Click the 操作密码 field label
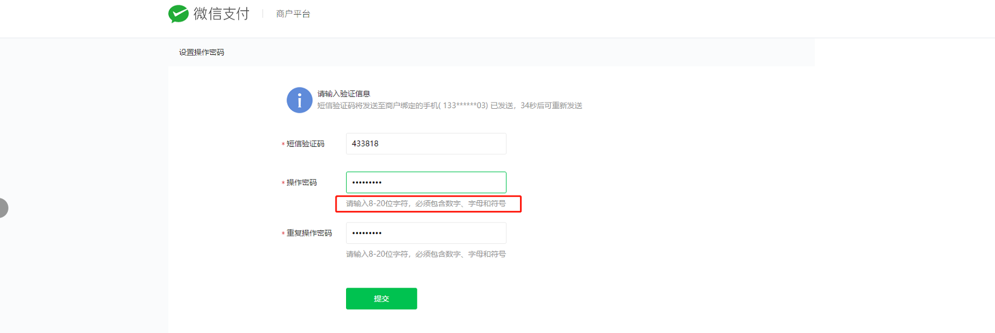Viewport: 995px width, 333px height. coord(302,182)
